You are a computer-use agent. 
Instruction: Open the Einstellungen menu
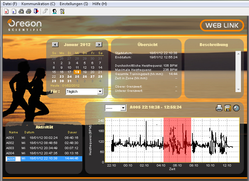(74, 4)
